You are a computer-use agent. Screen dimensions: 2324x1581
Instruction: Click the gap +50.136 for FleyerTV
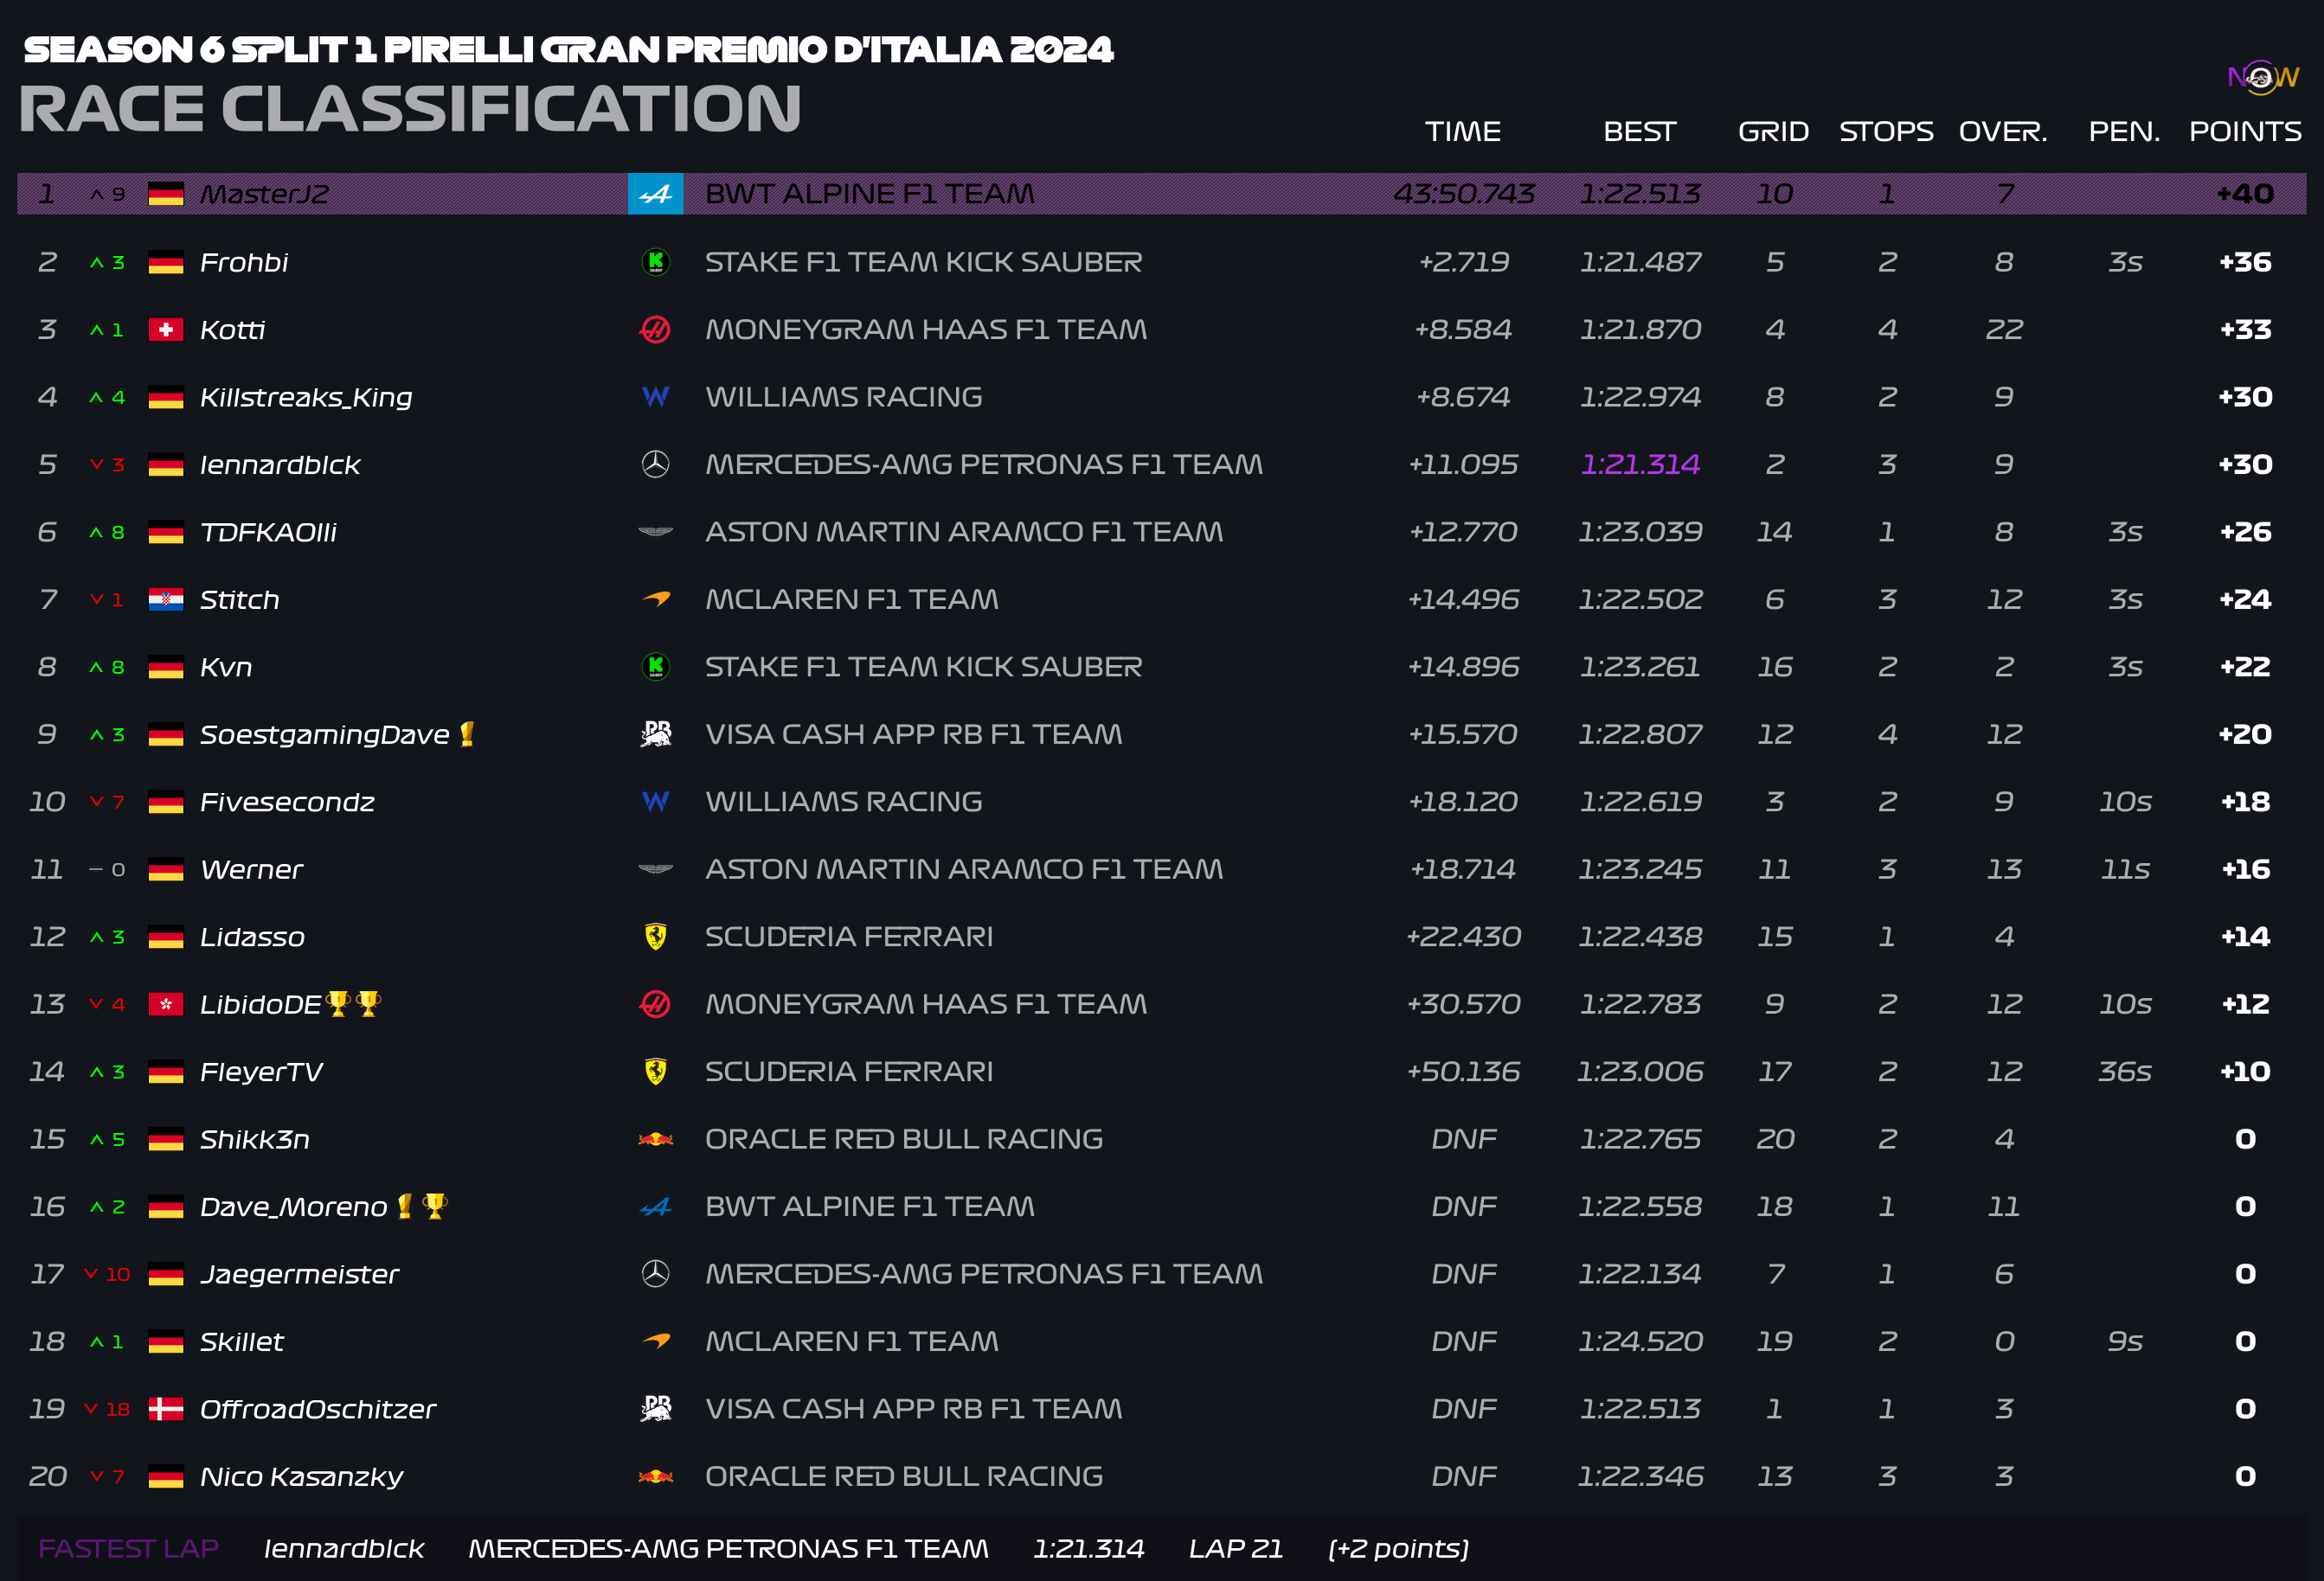[x=1463, y=1072]
